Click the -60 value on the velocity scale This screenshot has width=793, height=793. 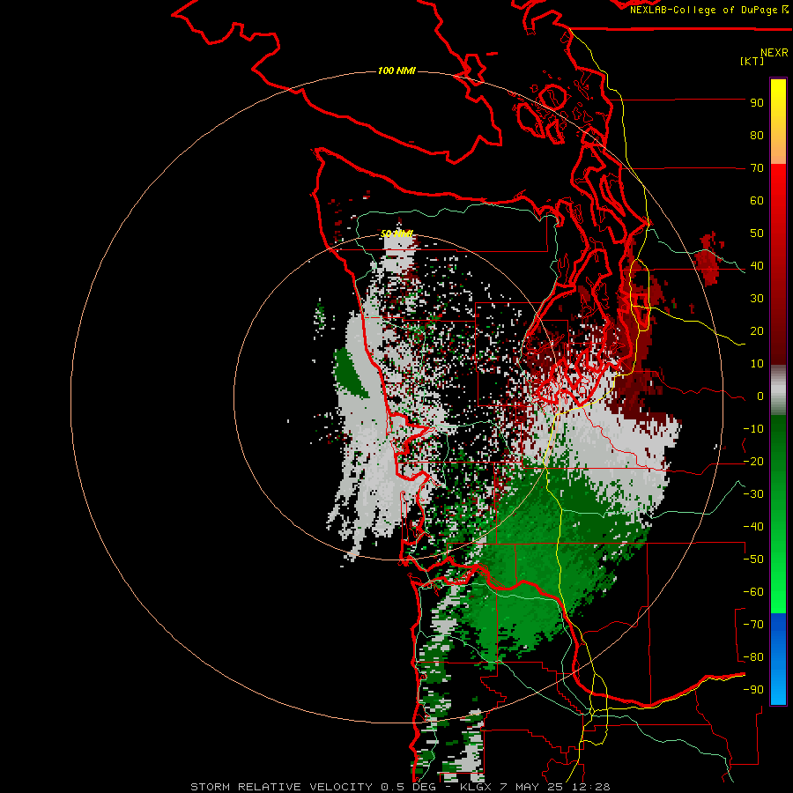[x=753, y=592]
